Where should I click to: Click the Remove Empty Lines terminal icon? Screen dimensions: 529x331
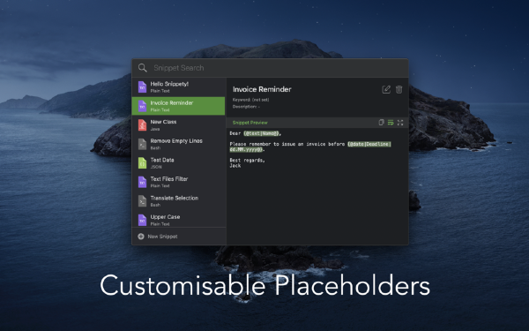click(142, 144)
